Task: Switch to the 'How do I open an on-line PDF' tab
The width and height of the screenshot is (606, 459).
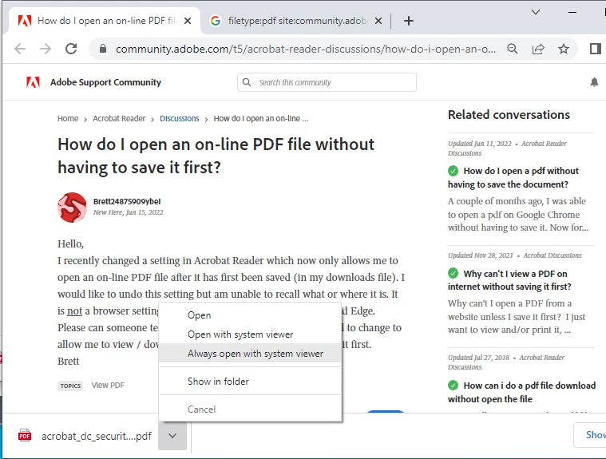Action: pos(104,21)
